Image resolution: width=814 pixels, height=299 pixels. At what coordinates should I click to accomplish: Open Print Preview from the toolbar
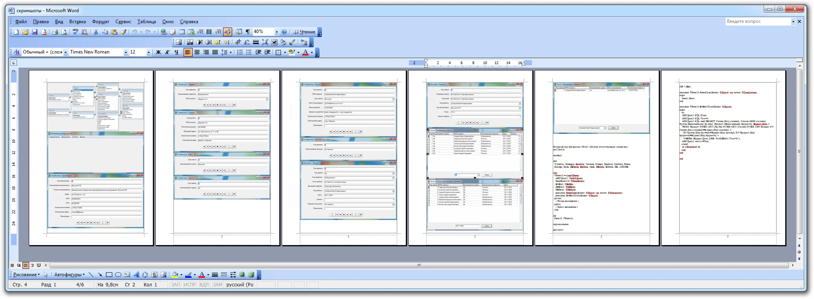pos(64,32)
